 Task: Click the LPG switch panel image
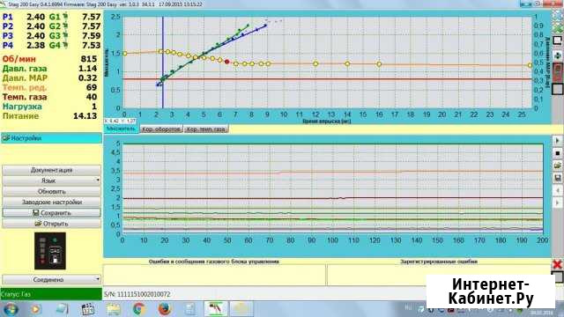point(50,251)
